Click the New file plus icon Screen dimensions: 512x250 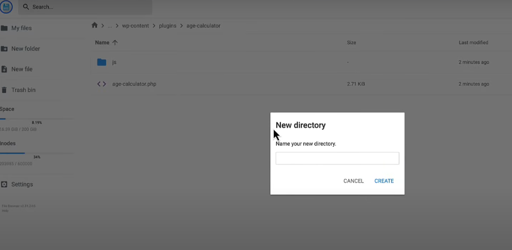coord(4,69)
